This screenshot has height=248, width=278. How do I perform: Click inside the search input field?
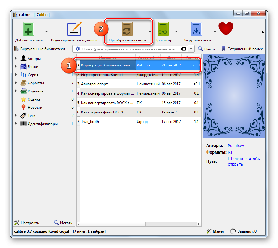click(x=130, y=49)
